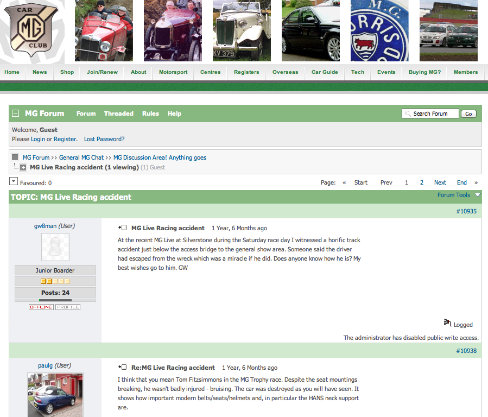Screen dimensions: 488x417
Task: Open 'MG Discussion Area! Anything goes' breadcrumb
Action: click(160, 157)
